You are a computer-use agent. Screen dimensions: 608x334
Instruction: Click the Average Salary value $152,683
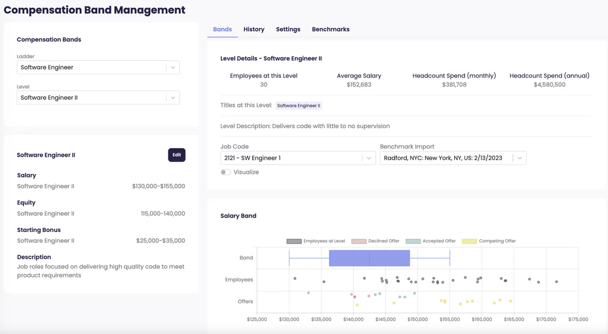click(359, 85)
